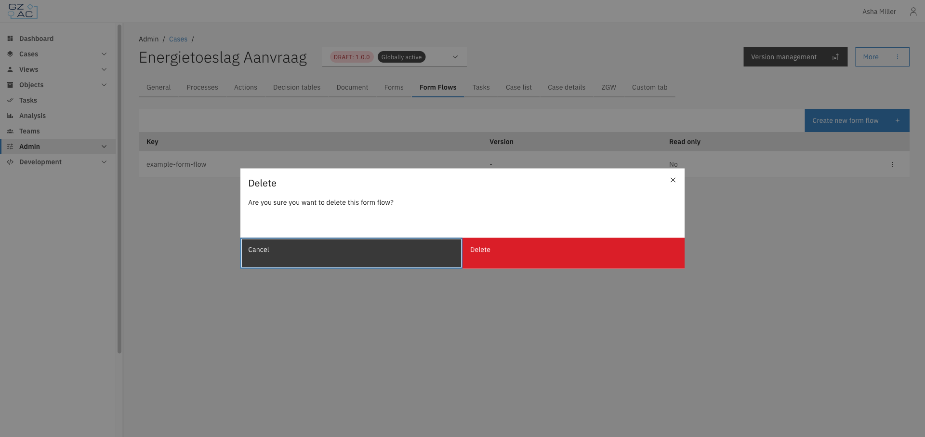Click the Version management icon
The height and width of the screenshot is (437, 925).
pyautogui.click(x=835, y=57)
